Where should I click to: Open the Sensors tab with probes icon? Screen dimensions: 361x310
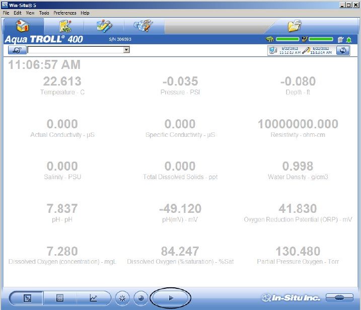104,26
